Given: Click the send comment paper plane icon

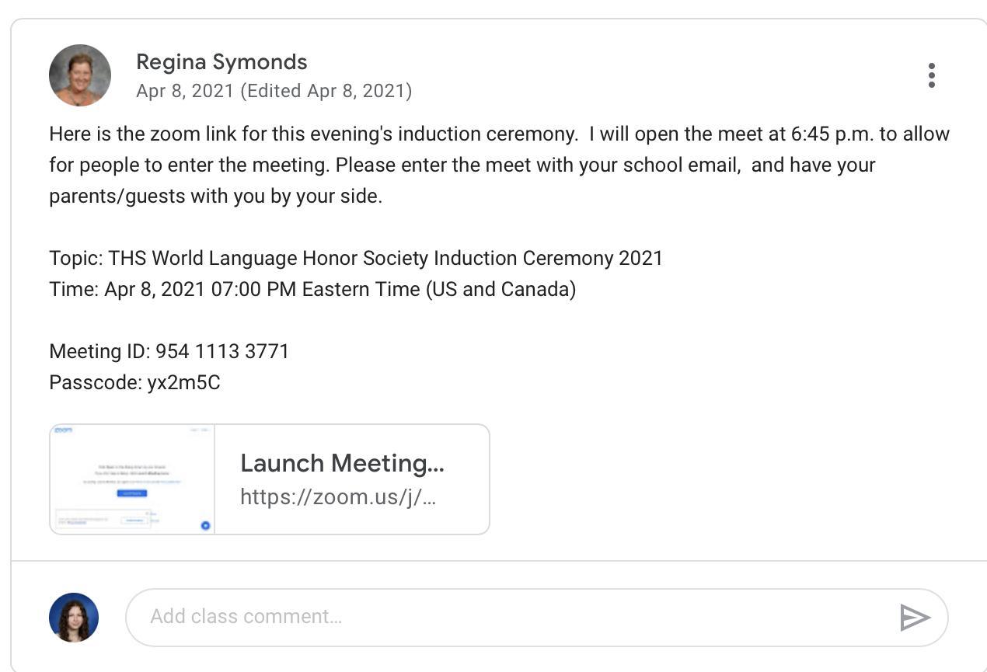Looking at the screenshot, I should point(915,617).
